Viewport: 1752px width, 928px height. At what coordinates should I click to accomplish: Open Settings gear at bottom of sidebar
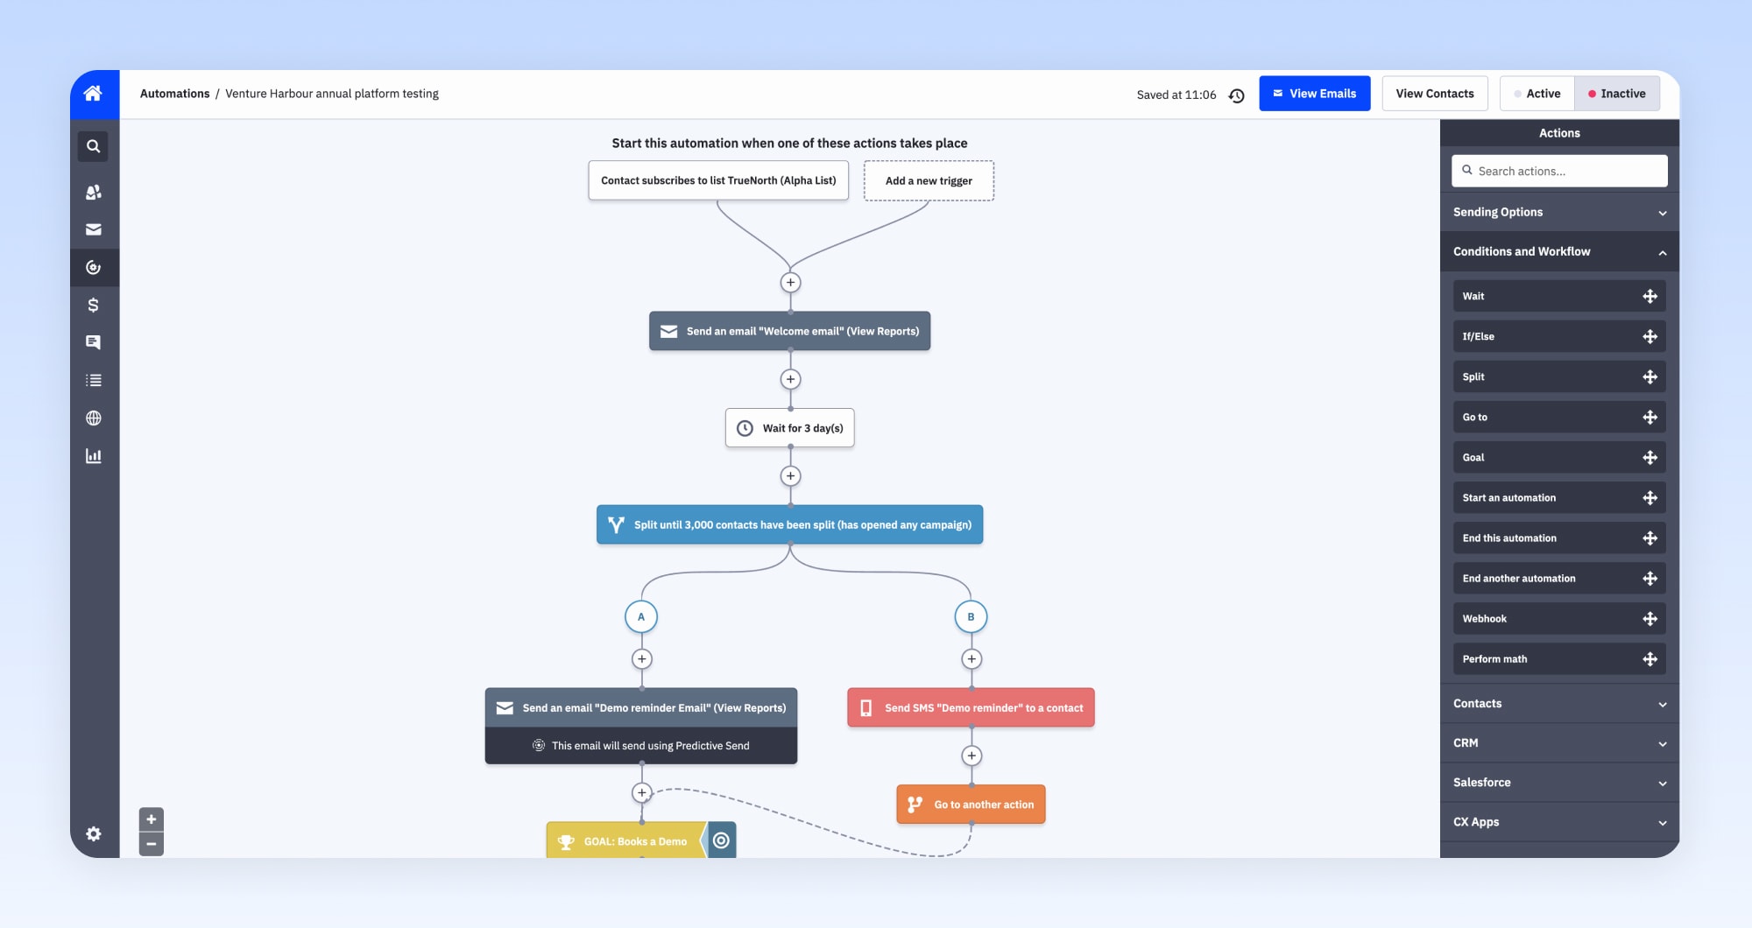click(x=94, y=833)
